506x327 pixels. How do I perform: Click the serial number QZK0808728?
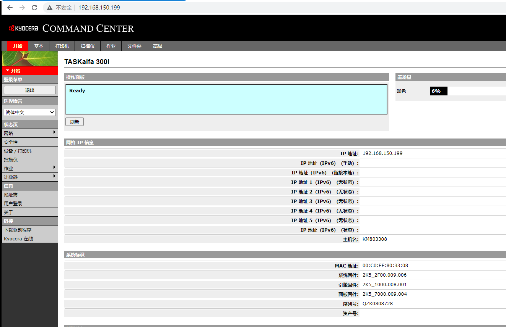click(377, 304)
